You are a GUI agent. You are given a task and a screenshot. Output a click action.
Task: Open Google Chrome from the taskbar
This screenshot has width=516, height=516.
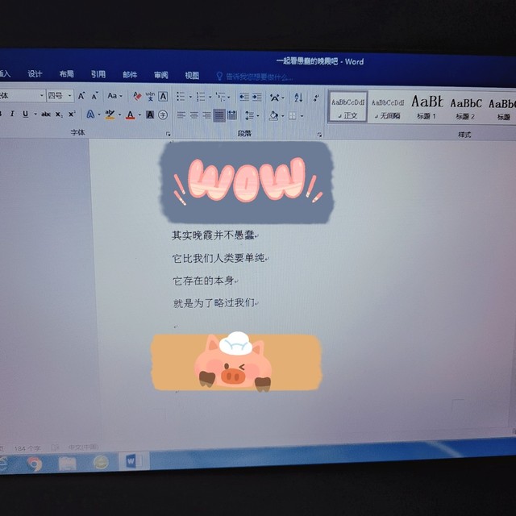coord(35,463)
